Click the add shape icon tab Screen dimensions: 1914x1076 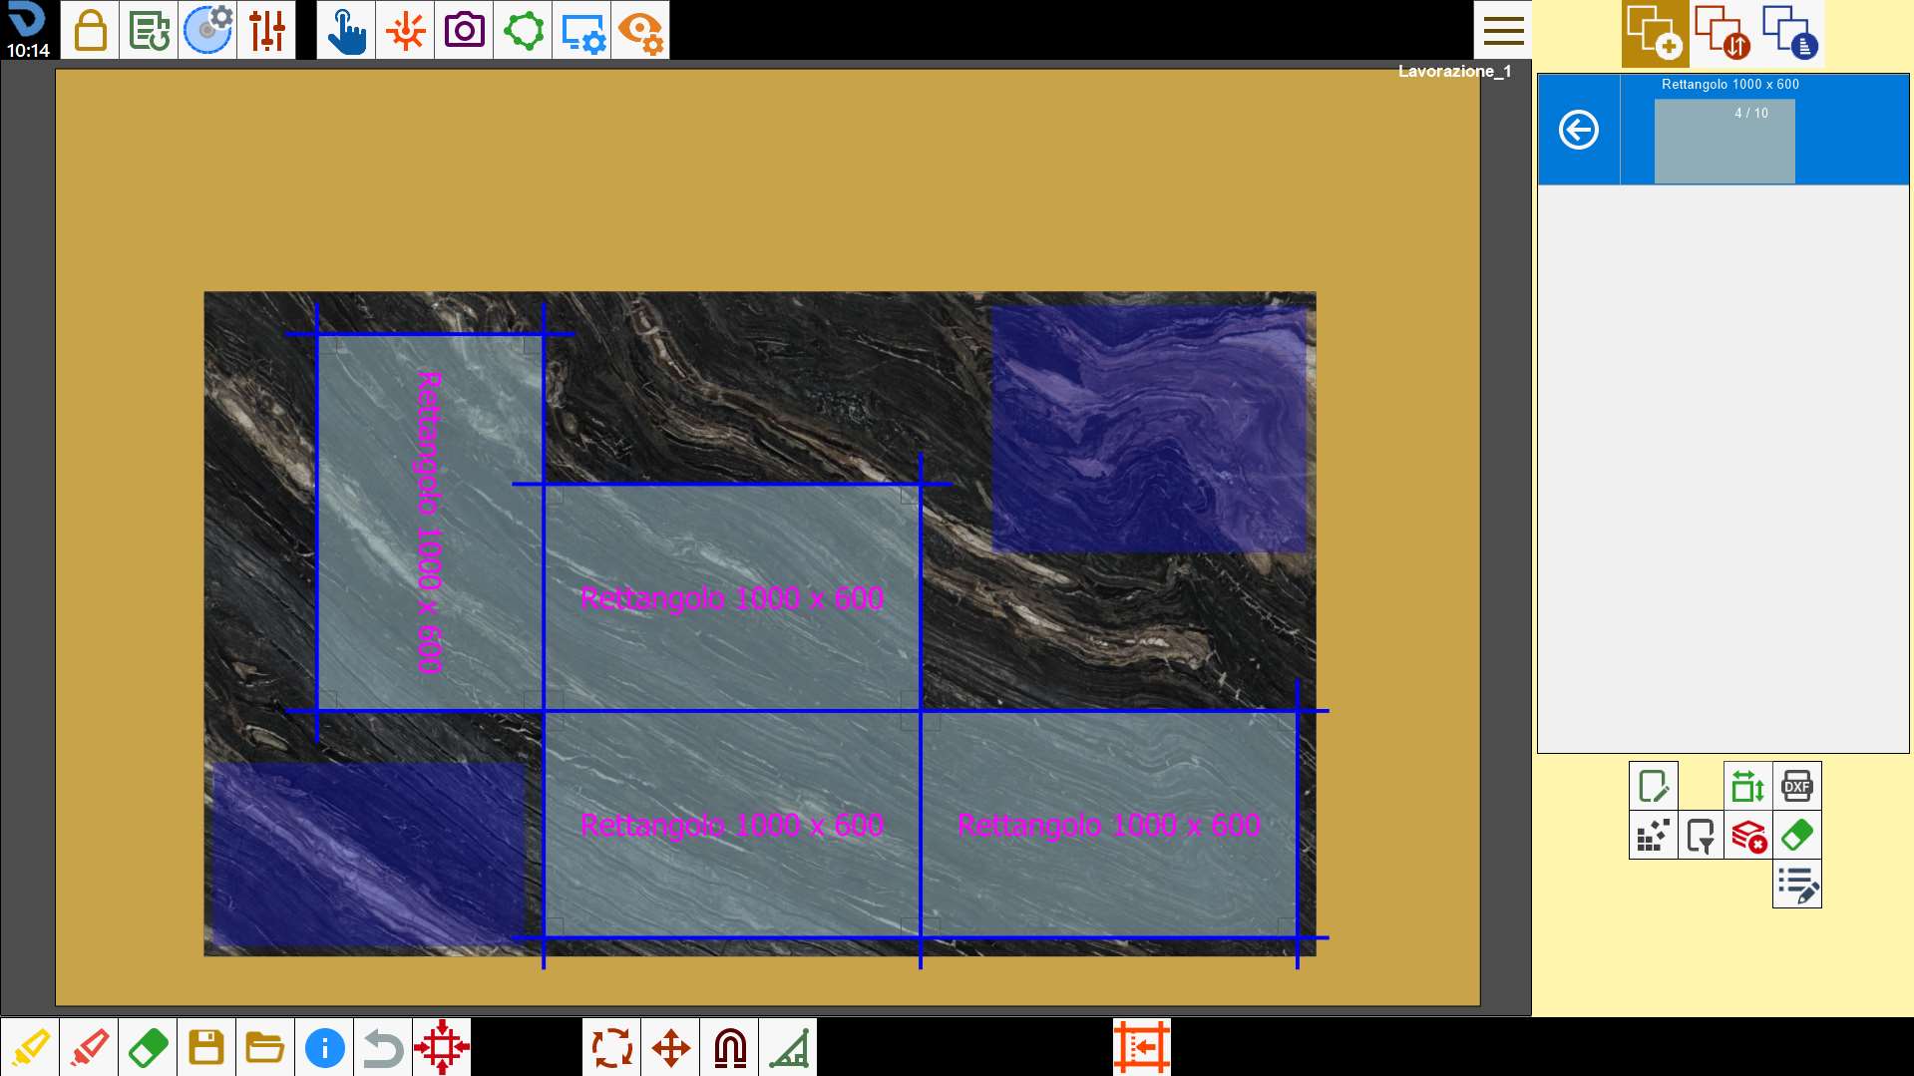click(x=1655, y=33)
